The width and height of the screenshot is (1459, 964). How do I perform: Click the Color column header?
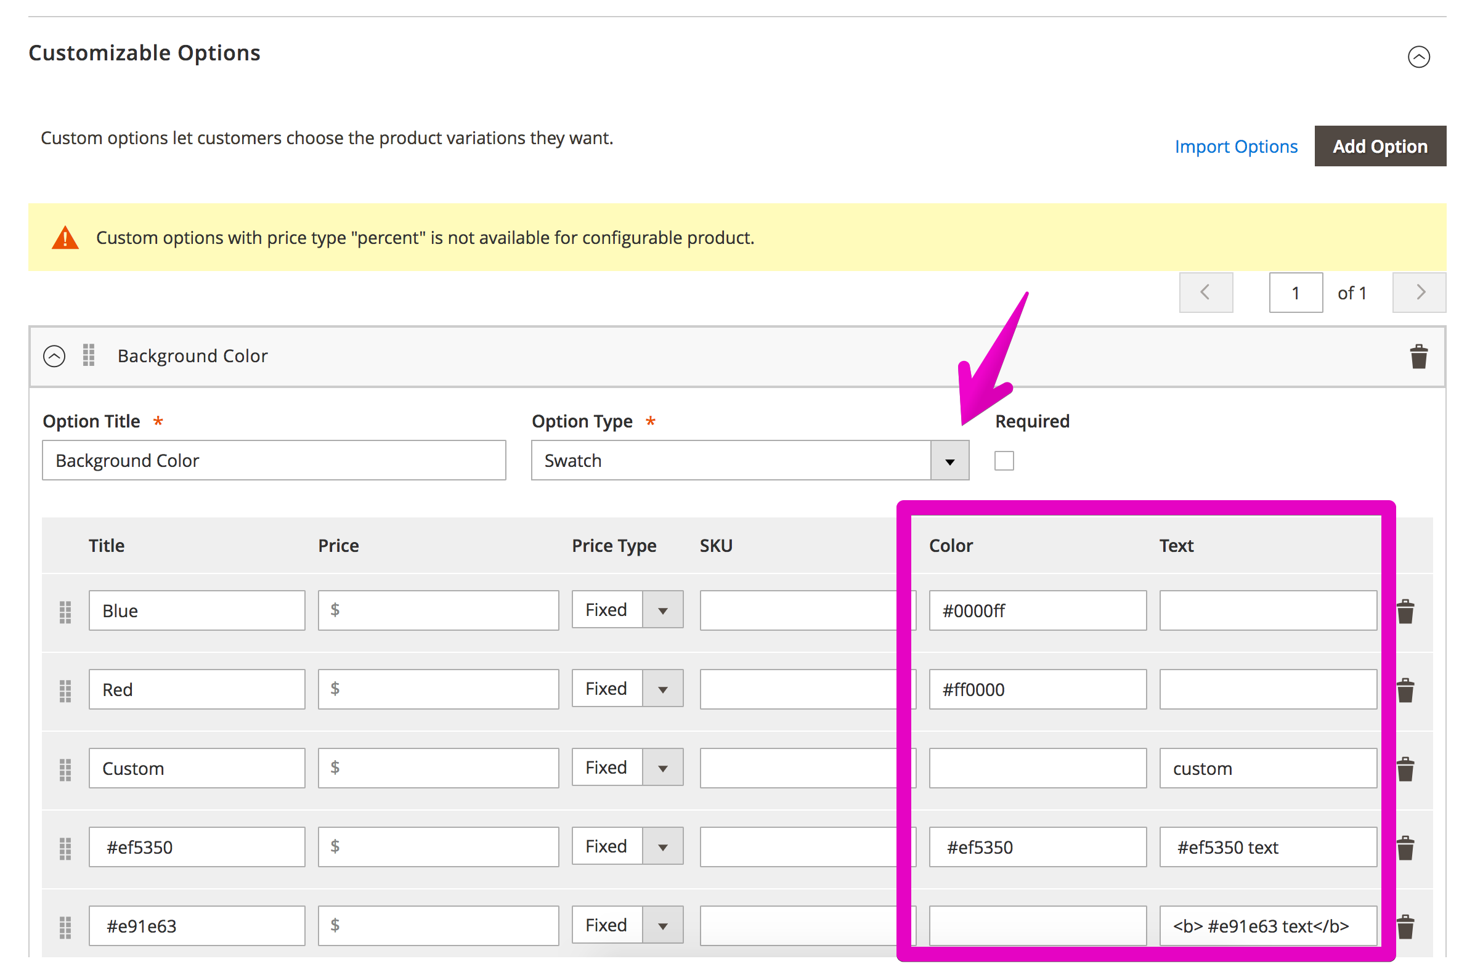pyautogui.click(x=951, y=546)
